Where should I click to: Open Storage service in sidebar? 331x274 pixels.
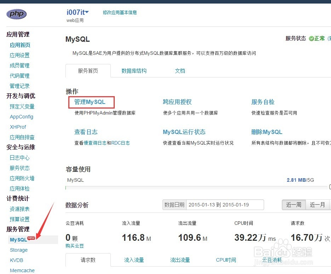(x=18, y=250)
